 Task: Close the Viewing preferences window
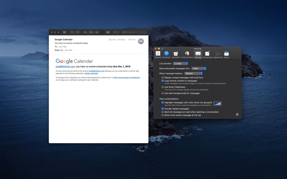tap(156, 49)
